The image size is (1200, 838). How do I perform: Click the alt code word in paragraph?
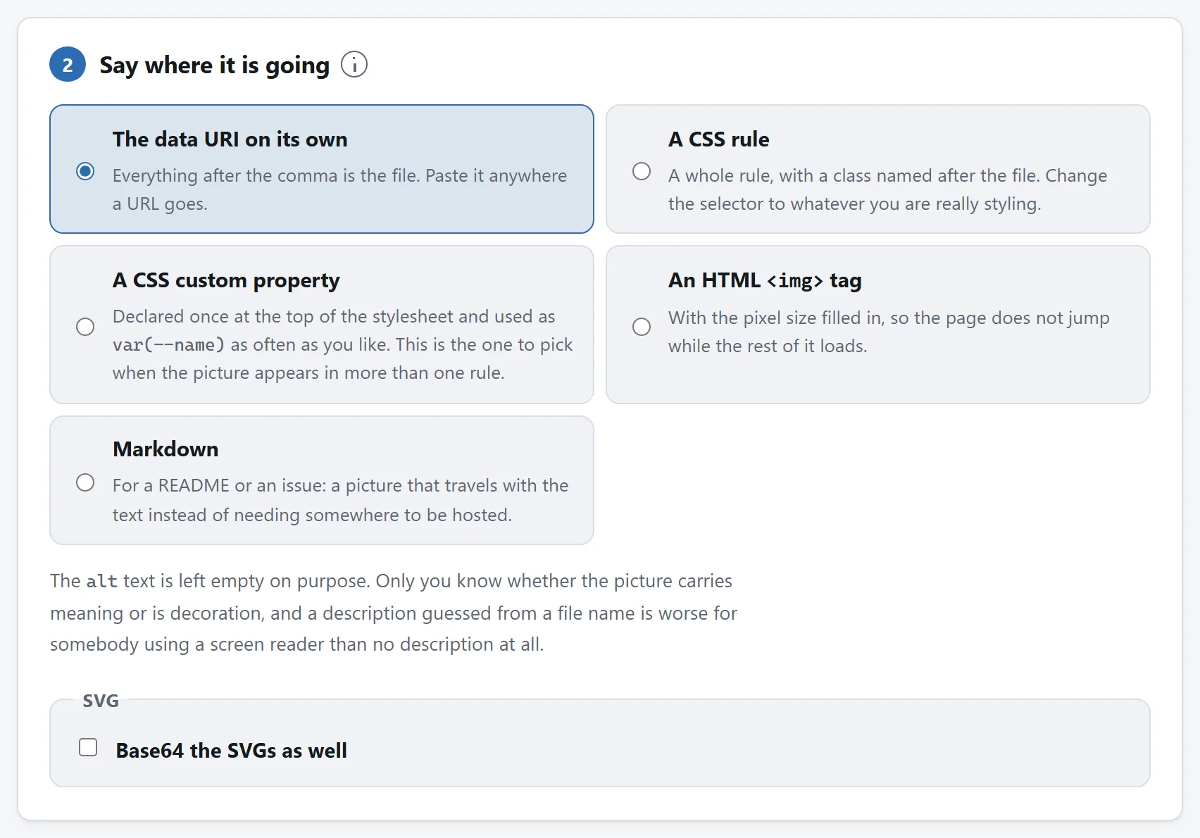102,581
